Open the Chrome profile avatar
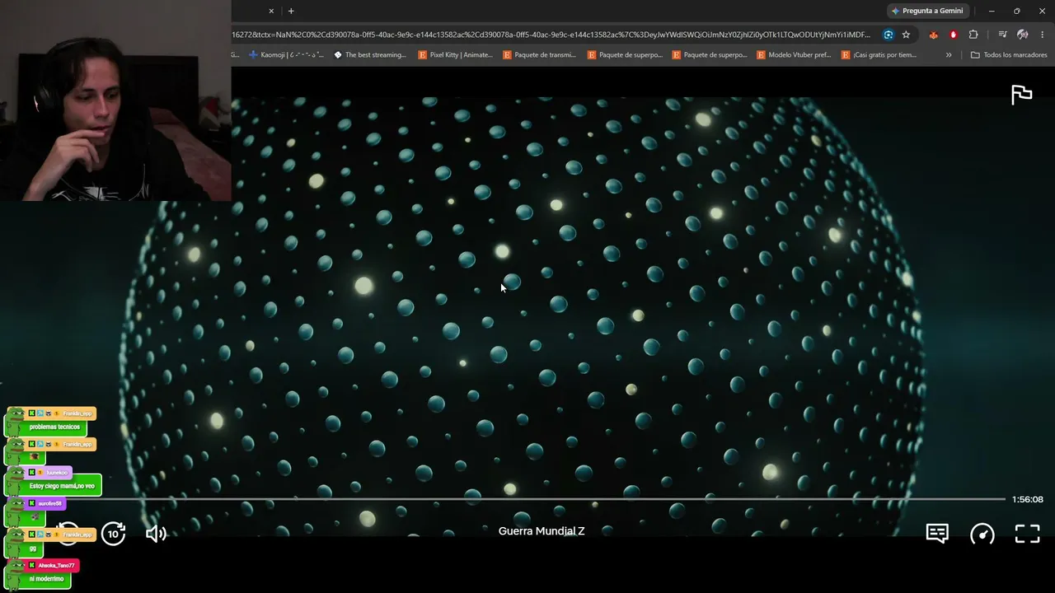The width and height of the screenshot is (1055, 593). point(1023,35)
